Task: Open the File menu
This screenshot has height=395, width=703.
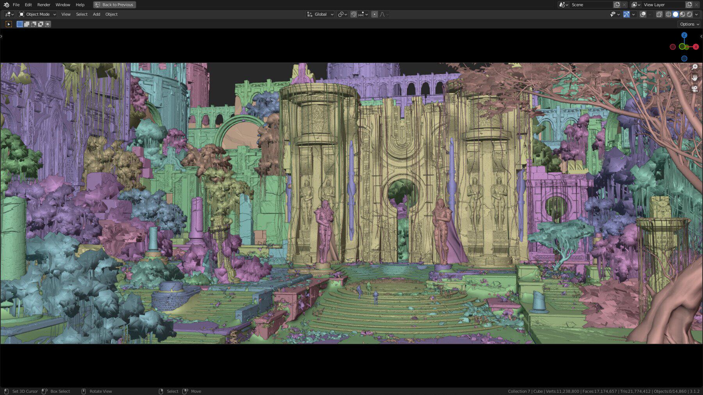Action: pyautogui.click(x=16, y=5)
